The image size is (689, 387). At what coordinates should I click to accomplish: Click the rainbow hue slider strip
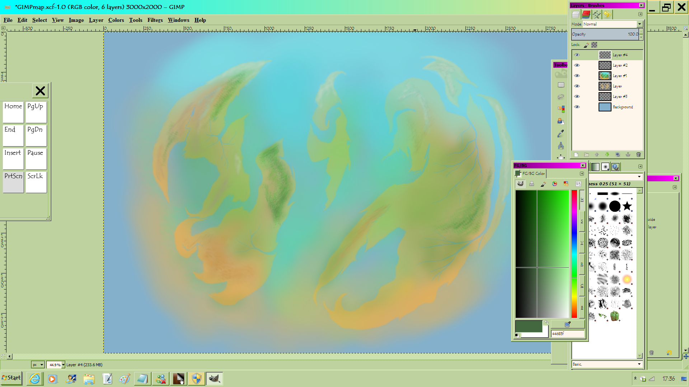tap(574, 254)
